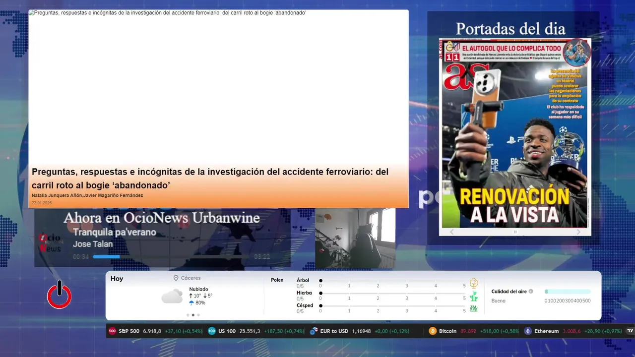Click song title Tranquila pa'verano
Viewport: 635px width, 357px height.
(114, 232)
